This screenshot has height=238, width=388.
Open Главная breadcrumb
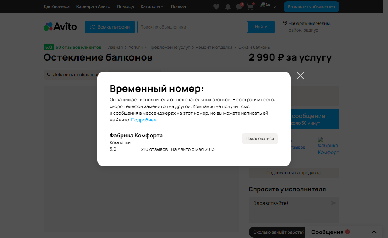(114, 47)
